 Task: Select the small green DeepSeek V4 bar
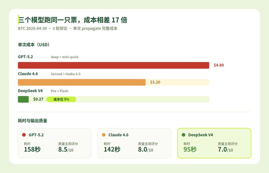pos(23,100)
